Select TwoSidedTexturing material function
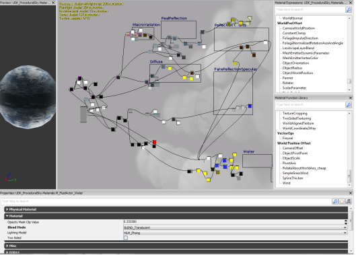Screen dimensions: 356x255 pos(297,118)
